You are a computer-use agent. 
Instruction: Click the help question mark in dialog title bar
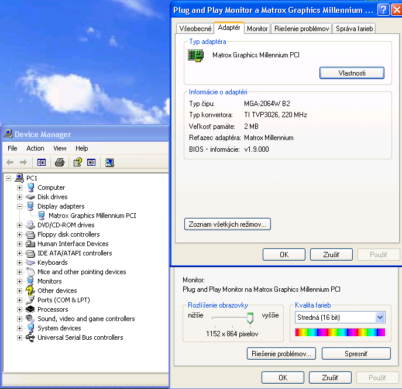[383, 10]
